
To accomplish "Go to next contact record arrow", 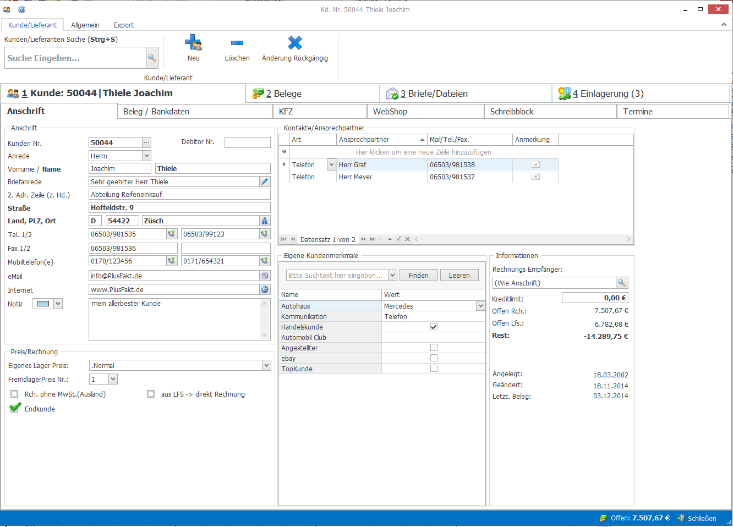I will [363, 239].
